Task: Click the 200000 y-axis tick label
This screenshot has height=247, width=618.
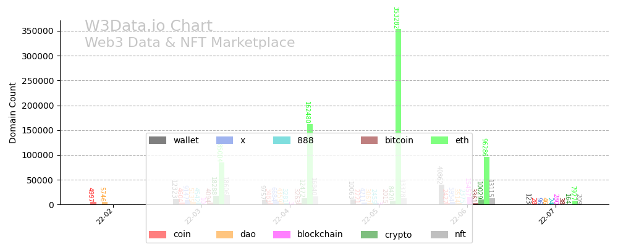Action: (35, 106)
